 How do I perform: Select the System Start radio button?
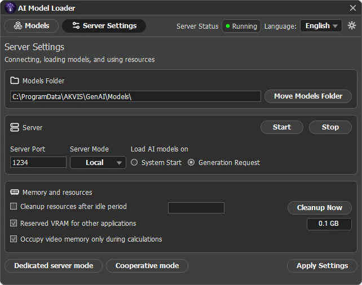pyautogui.click(x=134, y=163)
